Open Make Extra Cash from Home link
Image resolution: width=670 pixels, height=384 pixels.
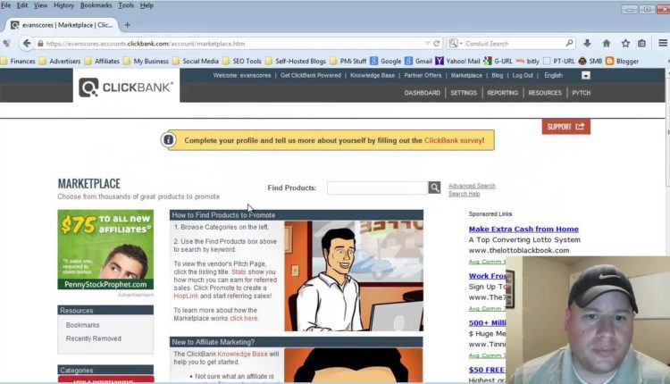click(x=523, y=229)
